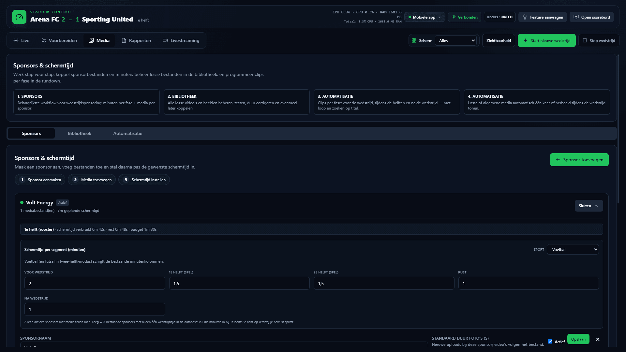Open the Rapporten tab
Viewport: 626px width, 352px height.
[x=136, y=40]
